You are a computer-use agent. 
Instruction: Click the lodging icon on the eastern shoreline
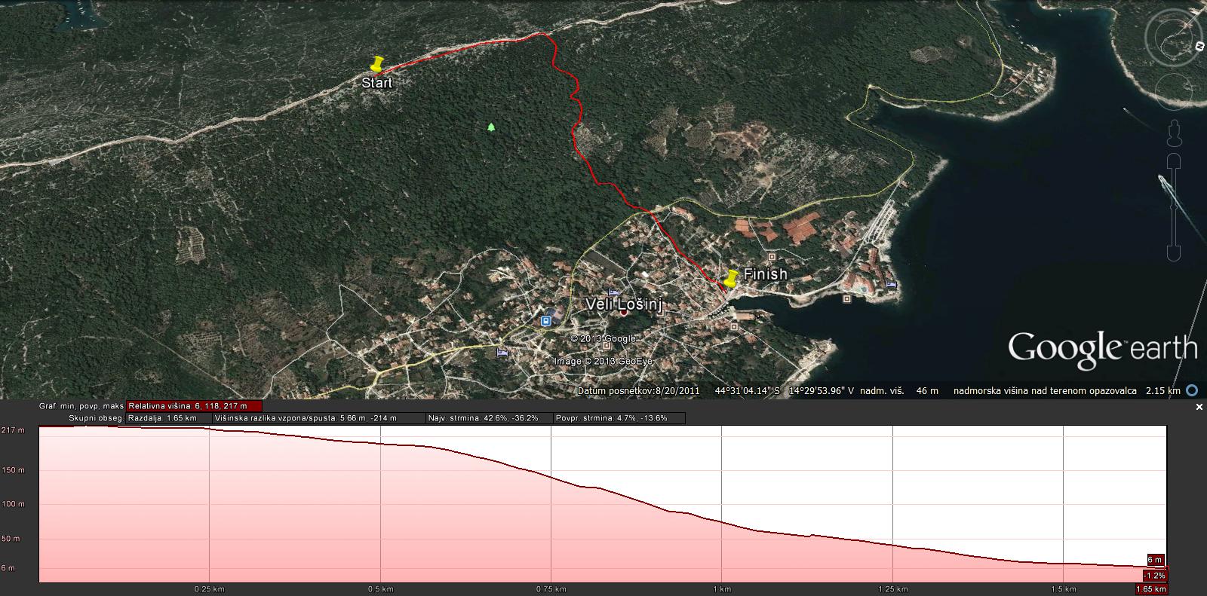pos(892,284)
